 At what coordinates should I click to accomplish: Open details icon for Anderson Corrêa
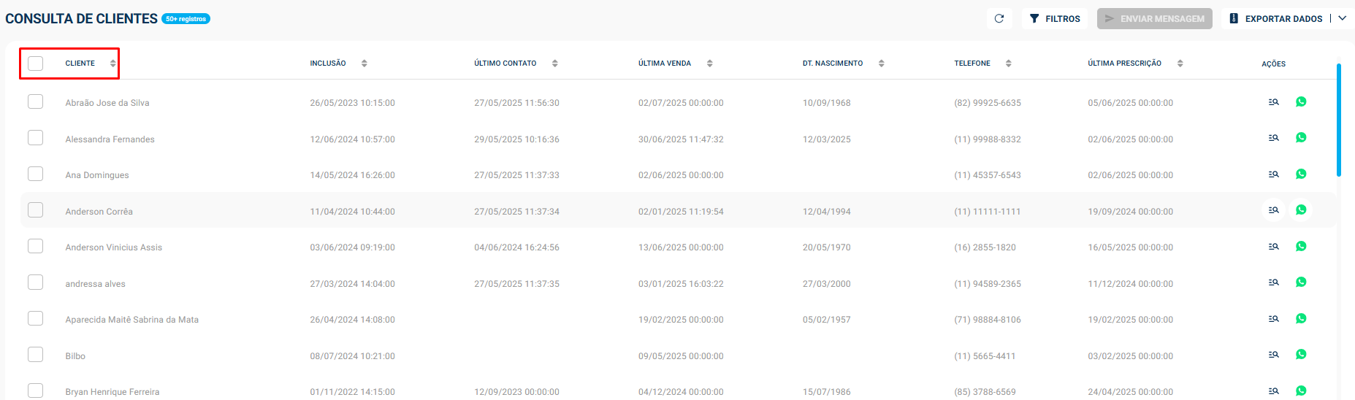click(1274, 210)
